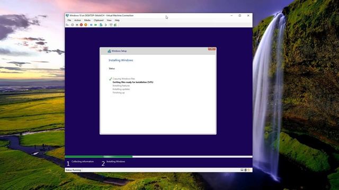Pause the virtual machine
339x190 pixels.
coord(91,25)
